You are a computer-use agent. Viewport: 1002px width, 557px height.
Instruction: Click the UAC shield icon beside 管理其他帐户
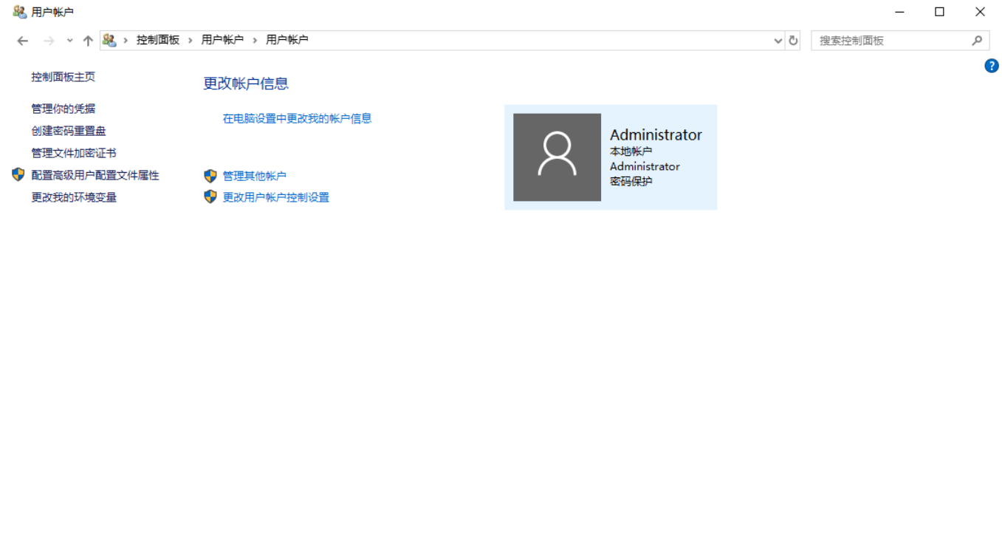tap(210, 176)
